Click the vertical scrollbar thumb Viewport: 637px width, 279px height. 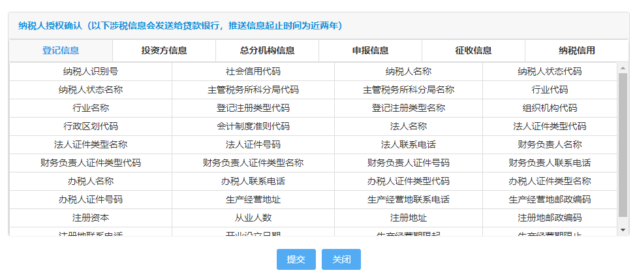[623, 145]
